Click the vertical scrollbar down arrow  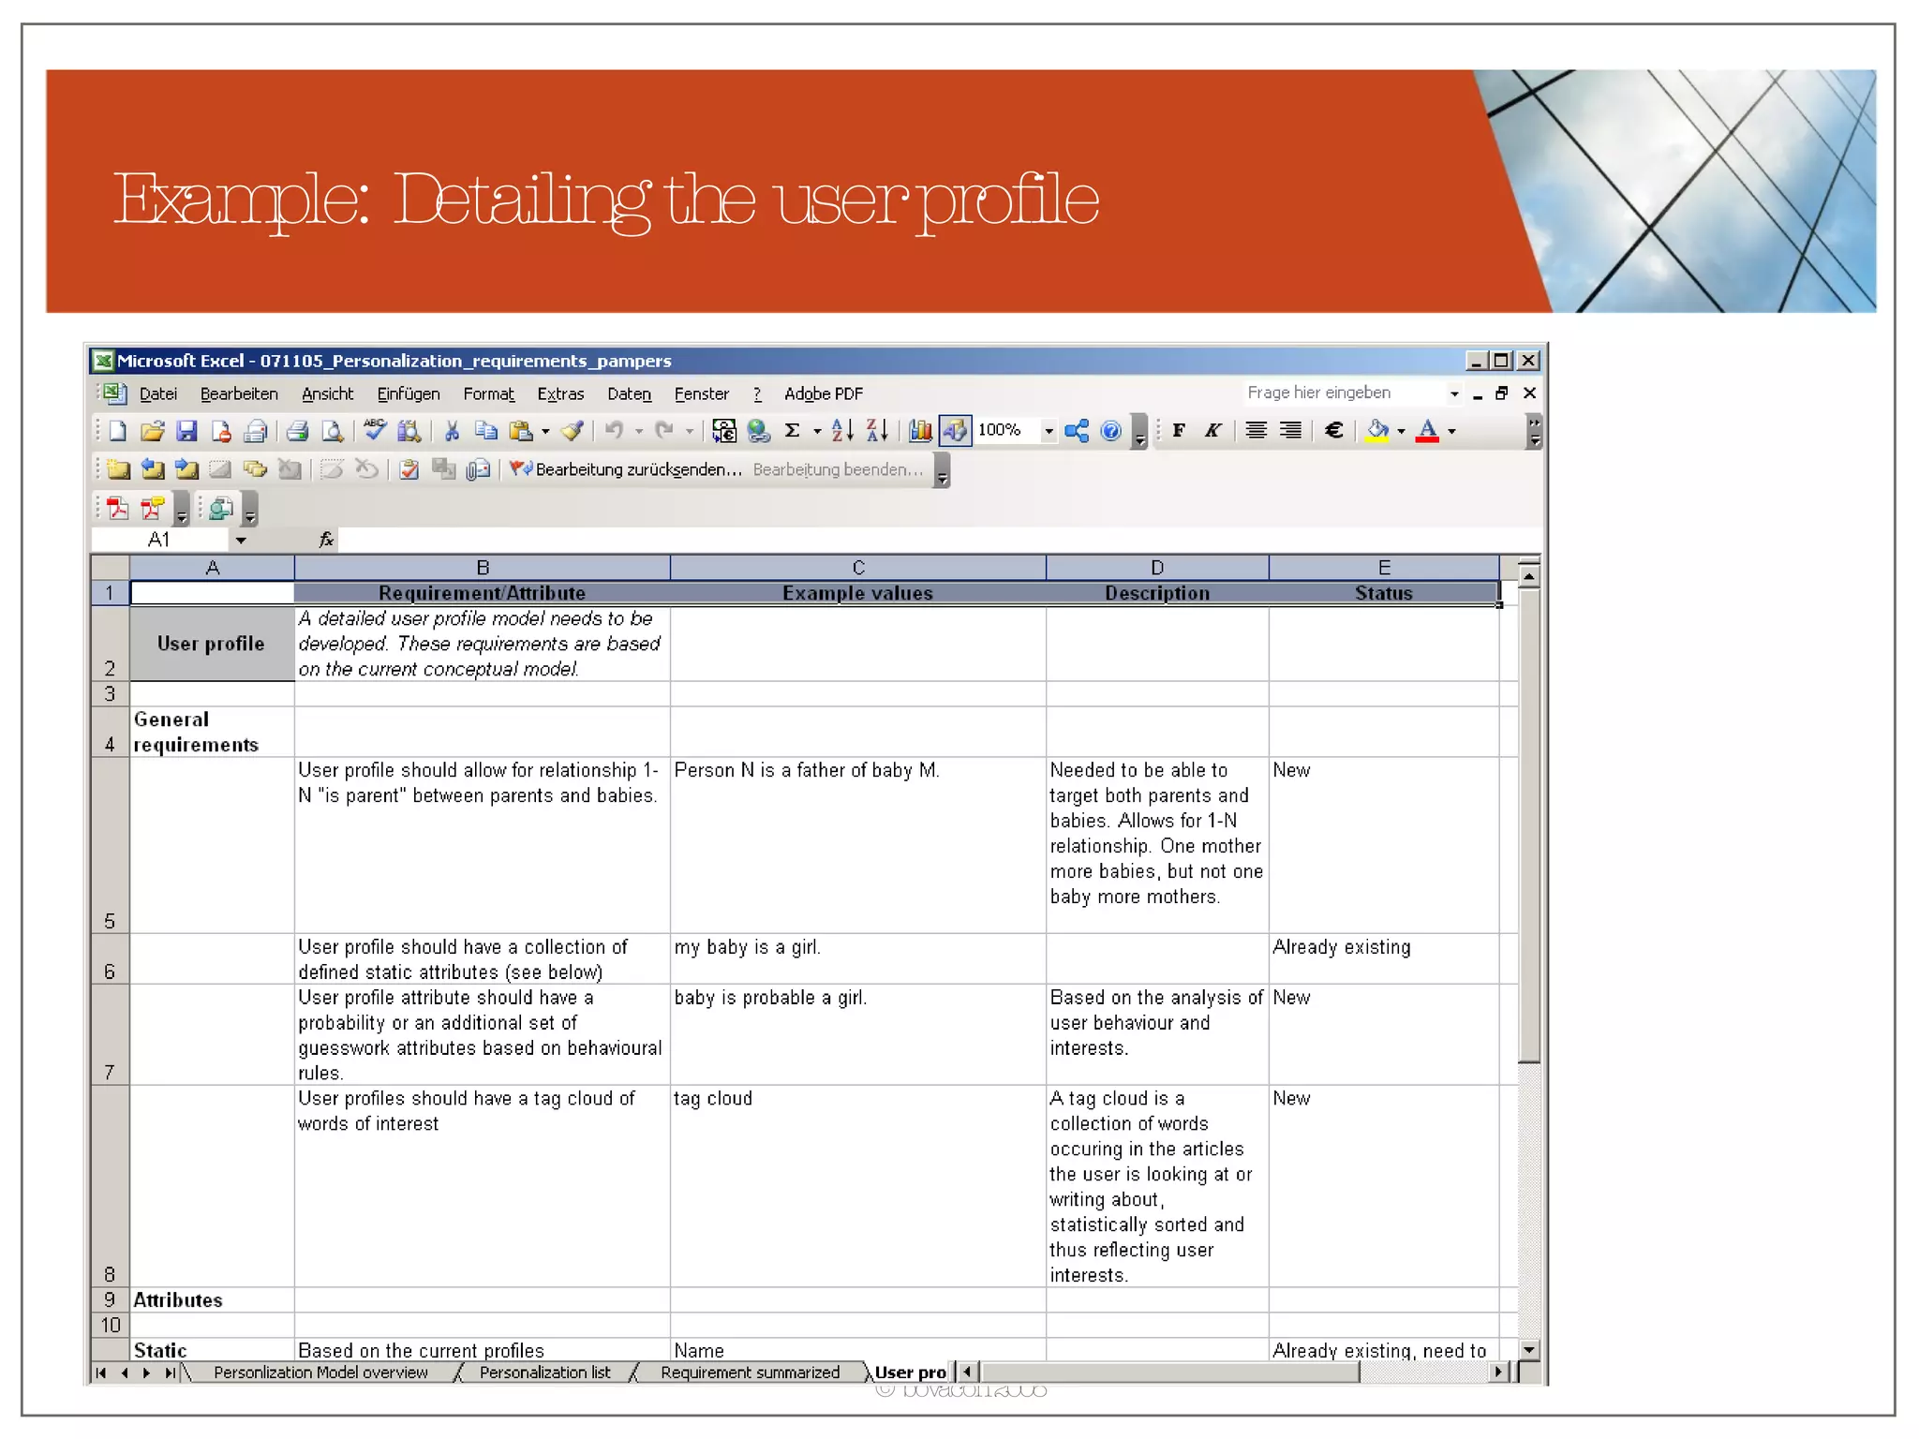pos(1529,1350)
